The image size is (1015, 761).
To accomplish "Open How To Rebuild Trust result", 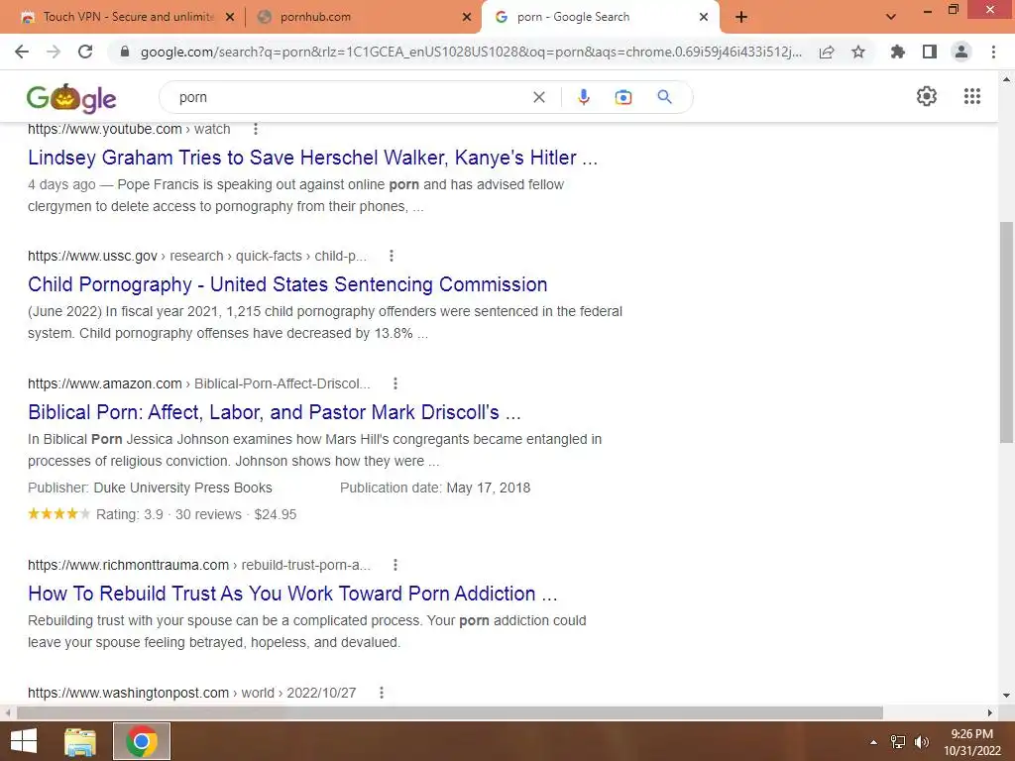I will pyautogui.click(x=292, y=594).
